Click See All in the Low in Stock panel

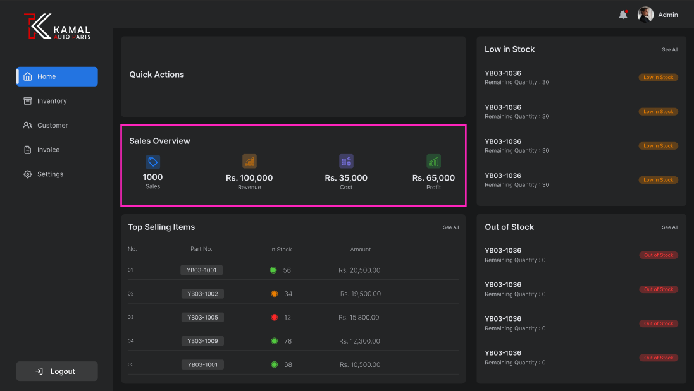(x=669, y=49)
